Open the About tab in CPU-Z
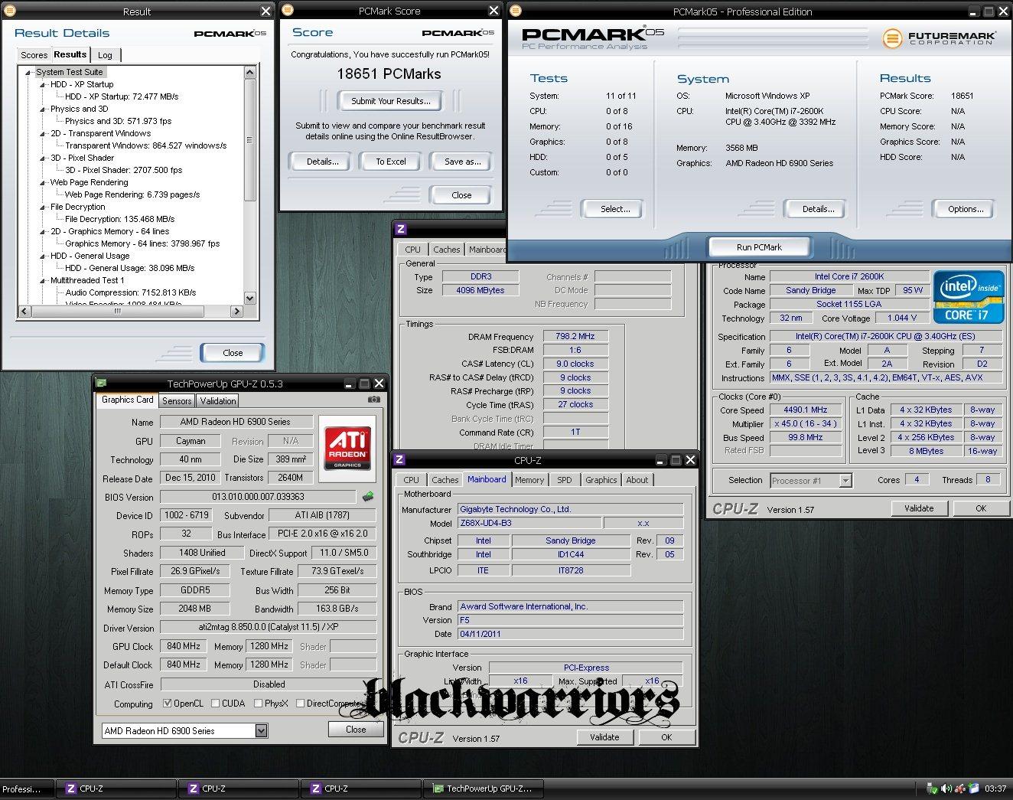The width and height of the screenshot is (1013, 800). coord(637,480)
